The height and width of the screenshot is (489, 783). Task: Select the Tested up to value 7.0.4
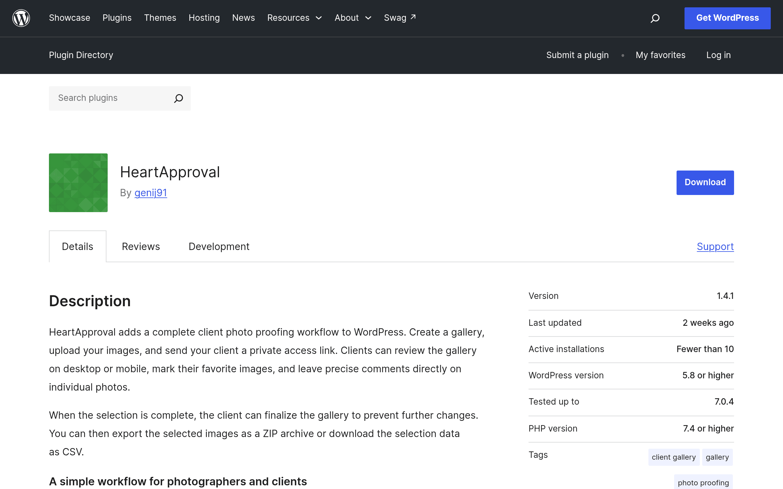click(x=724, y=402)
